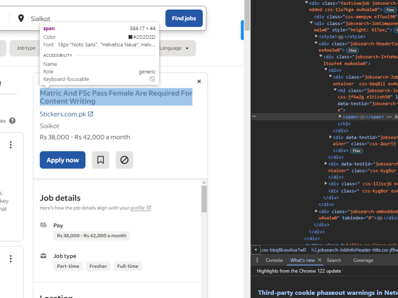Open the DevTools three-dot menu
The height and width of the screenshot is (298, 398).
click(257, 260)
